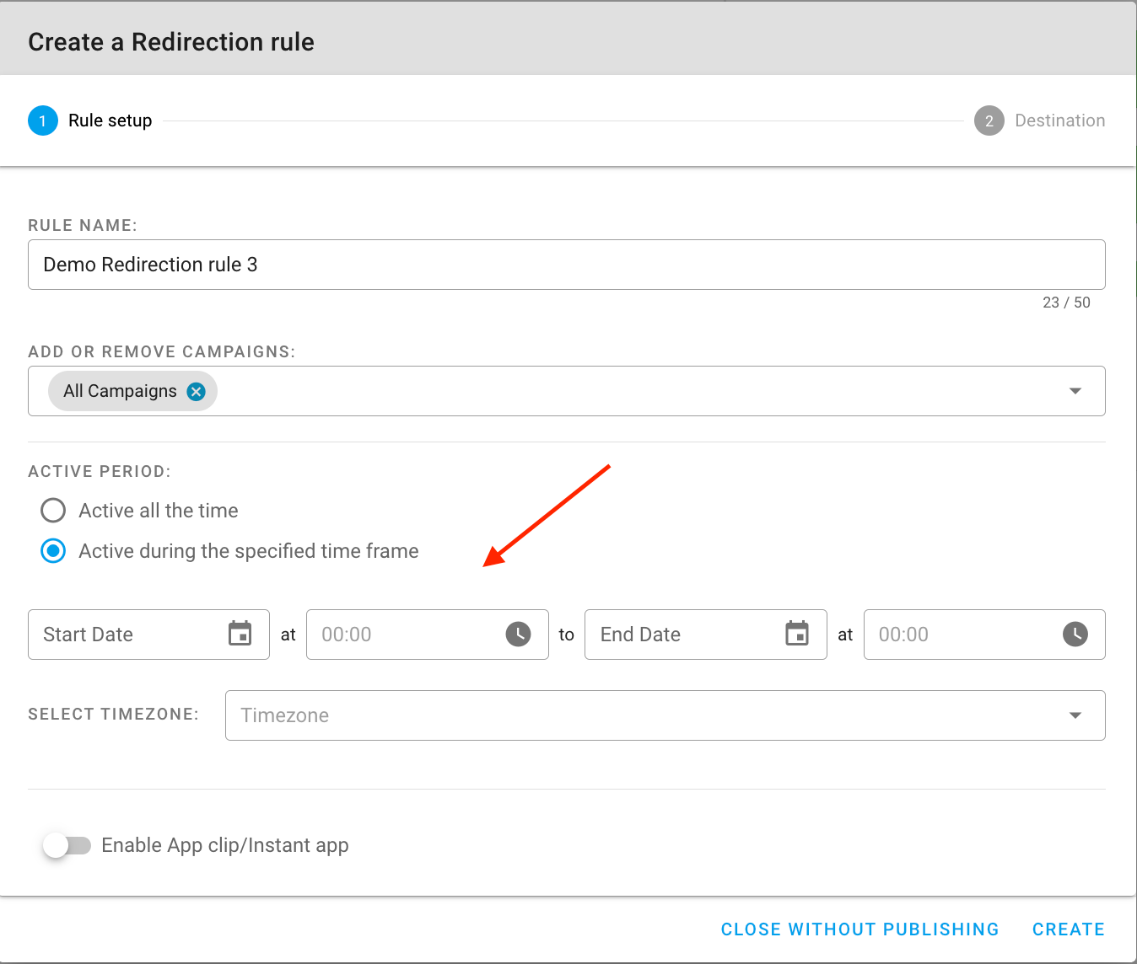1137x964 pixels.
Task: Click the Rule Name text field
Action: click(565, 265)
